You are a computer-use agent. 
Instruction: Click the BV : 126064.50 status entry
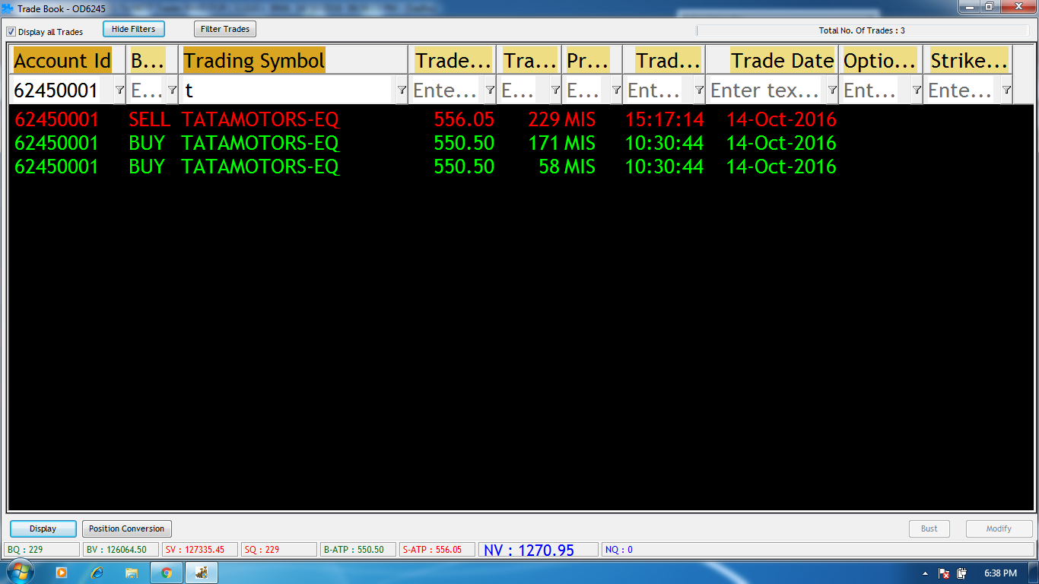coord(121,549)
